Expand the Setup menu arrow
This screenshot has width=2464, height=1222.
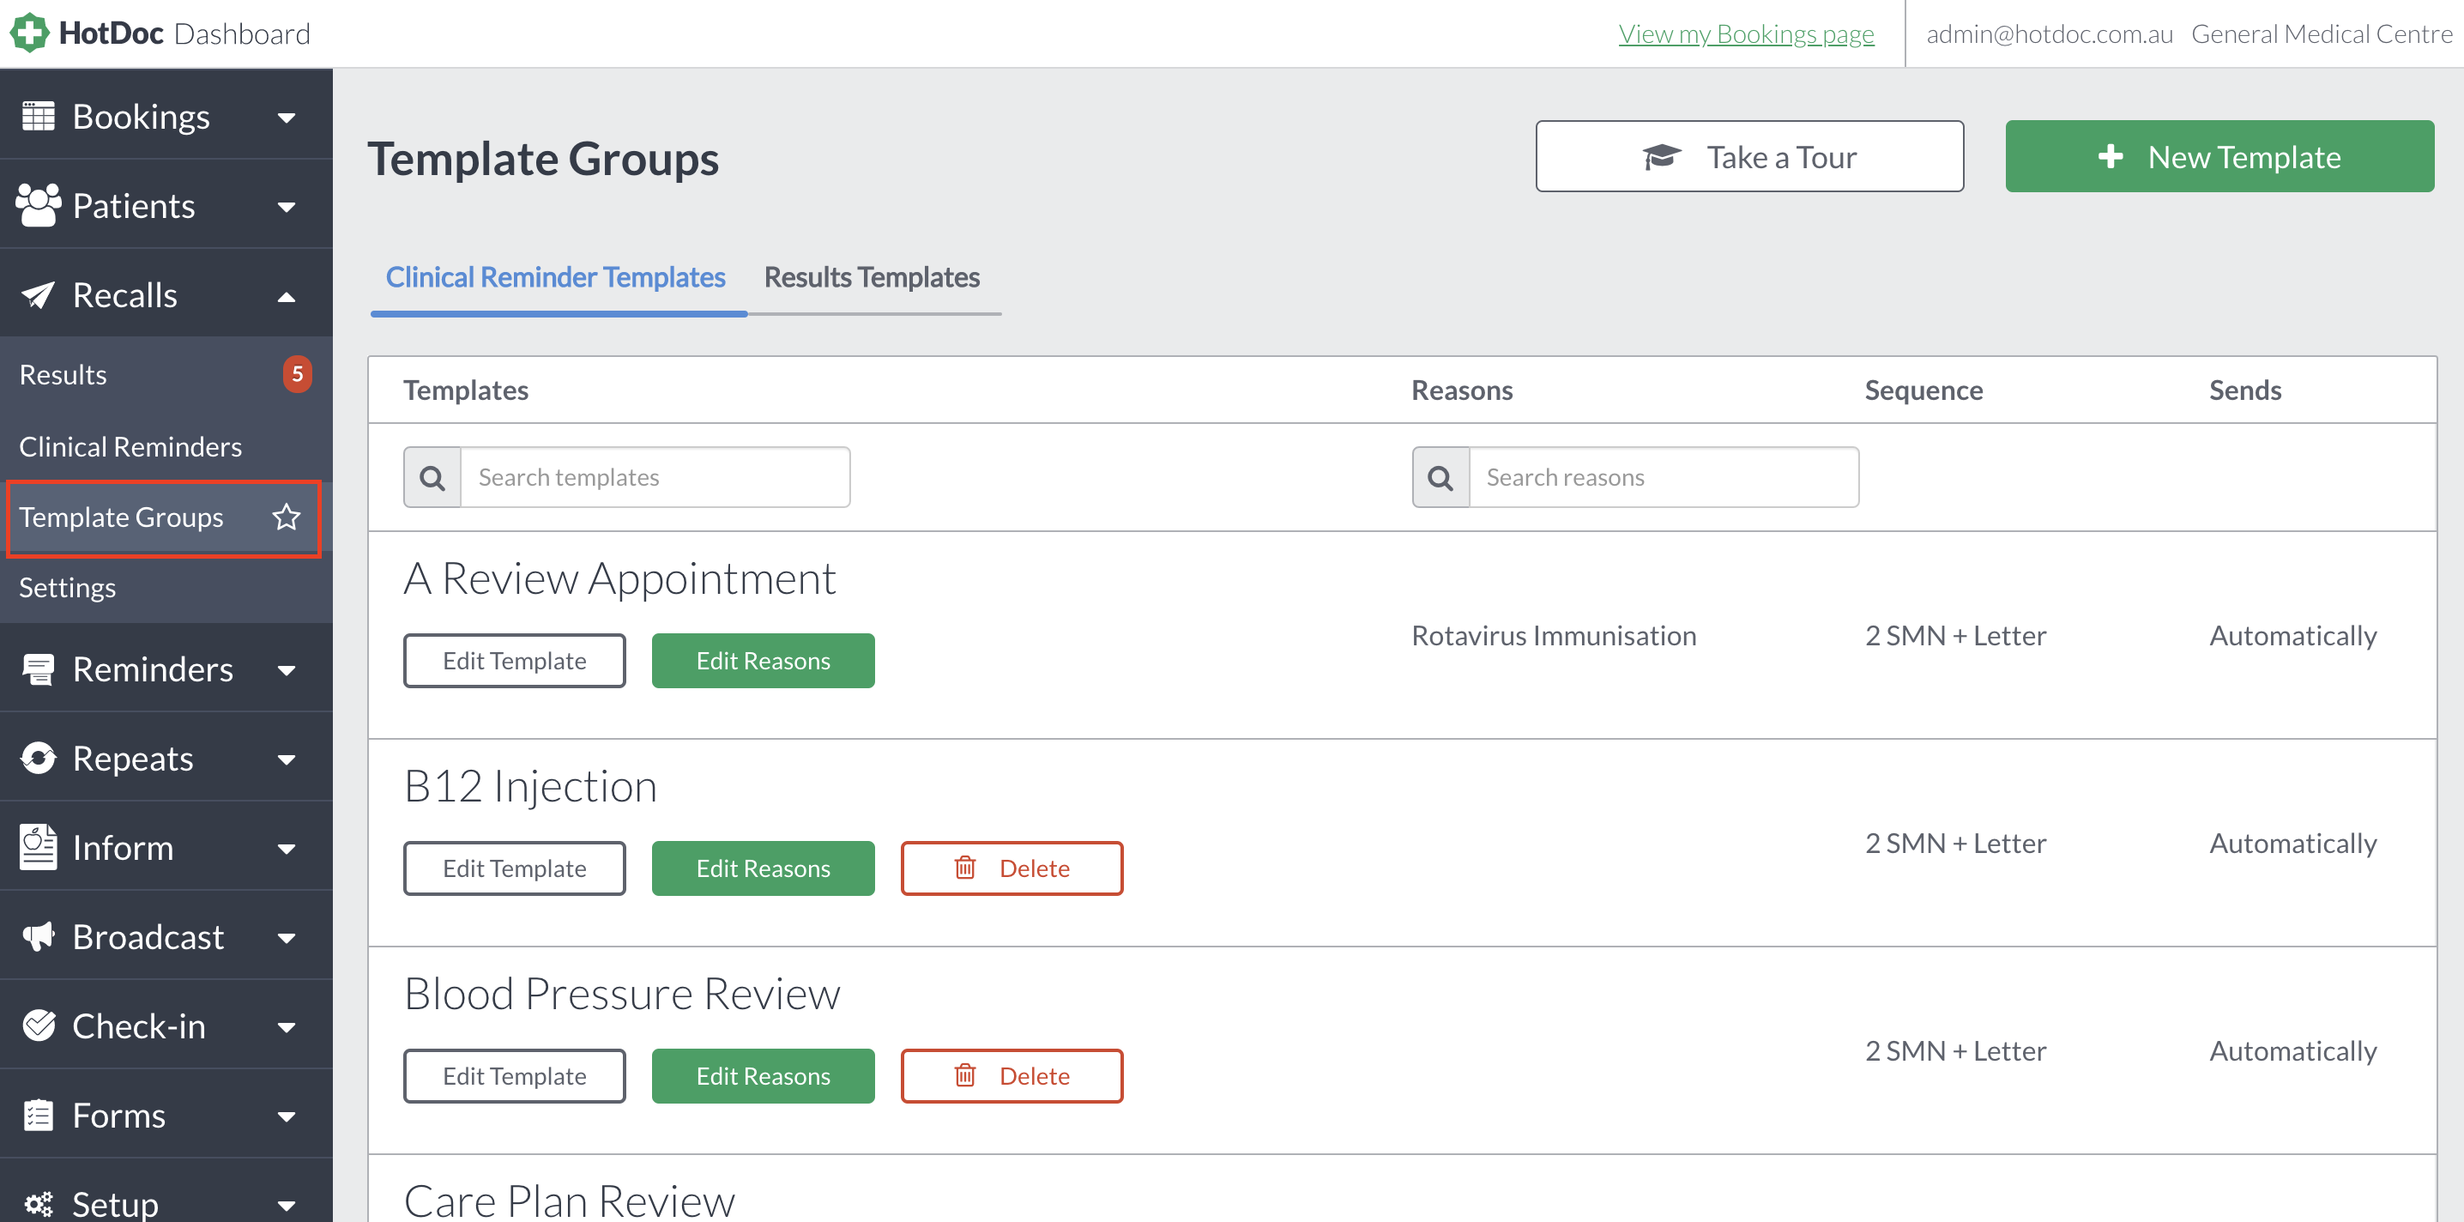(x=286, y=1205)
